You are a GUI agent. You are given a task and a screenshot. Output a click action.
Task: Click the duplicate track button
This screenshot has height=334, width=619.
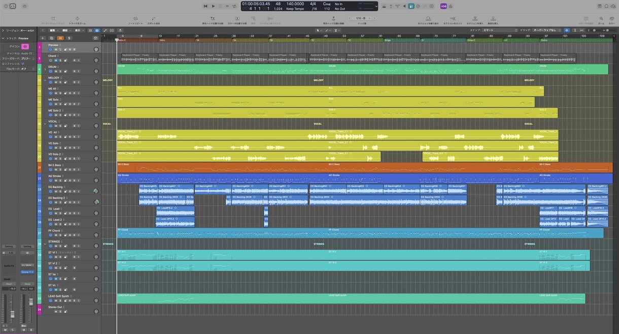tap(52, 38)
